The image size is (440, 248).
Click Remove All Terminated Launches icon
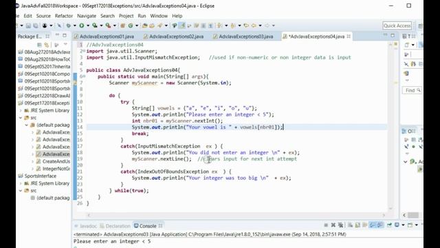341,225
